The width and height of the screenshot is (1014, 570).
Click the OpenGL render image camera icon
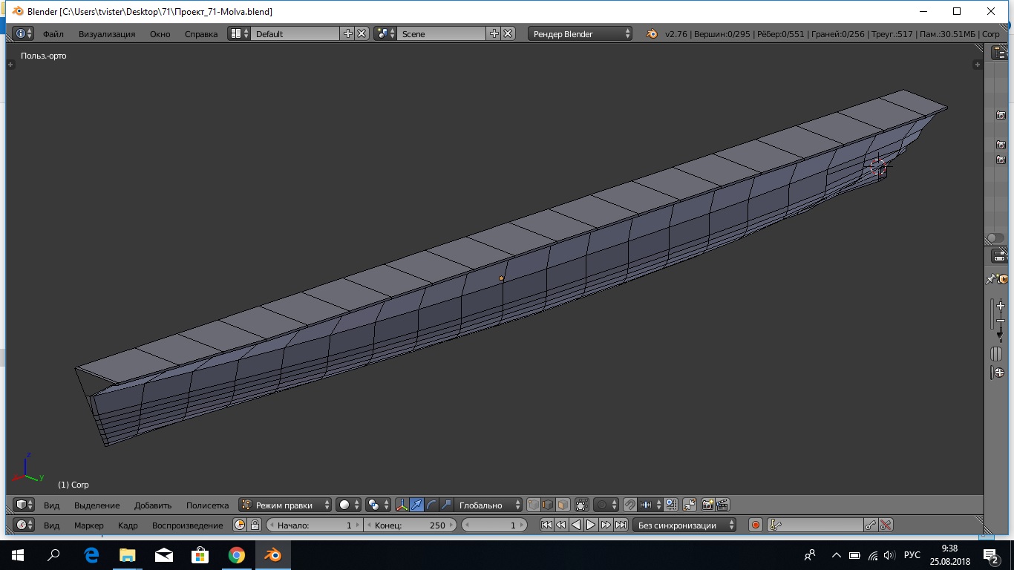click(x=707, y=505)
